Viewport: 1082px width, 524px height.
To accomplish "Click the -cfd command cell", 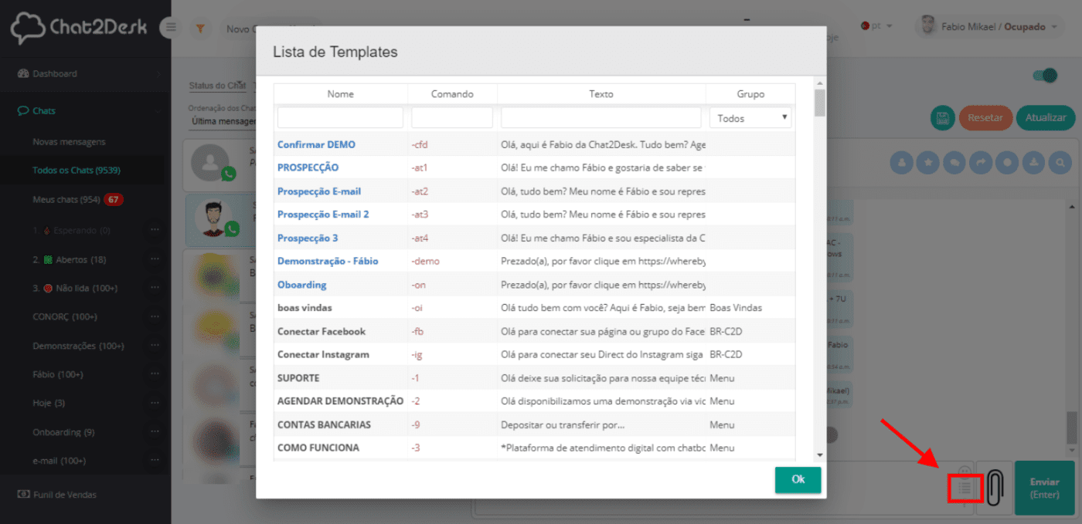I will coord(452,144).
